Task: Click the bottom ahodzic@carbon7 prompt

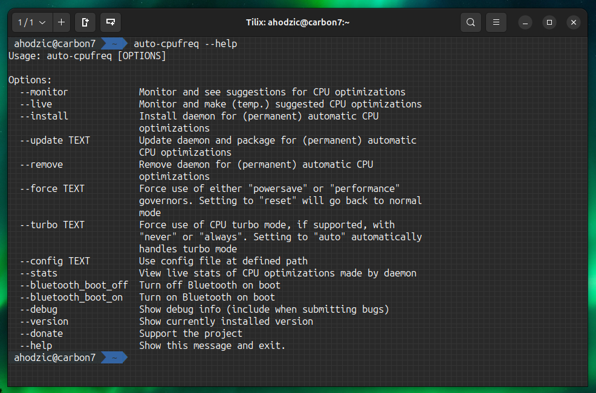Action: tap(55, 358)
